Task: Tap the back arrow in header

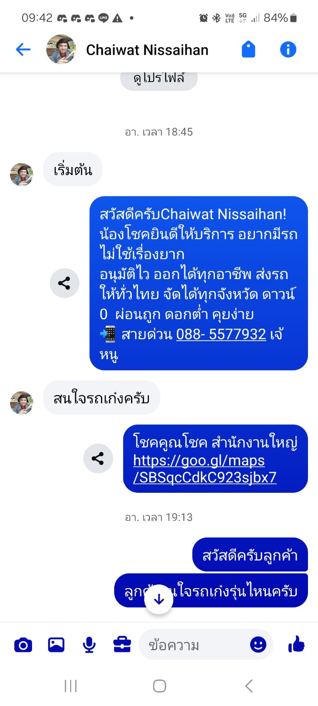Action: click(23, 50)
